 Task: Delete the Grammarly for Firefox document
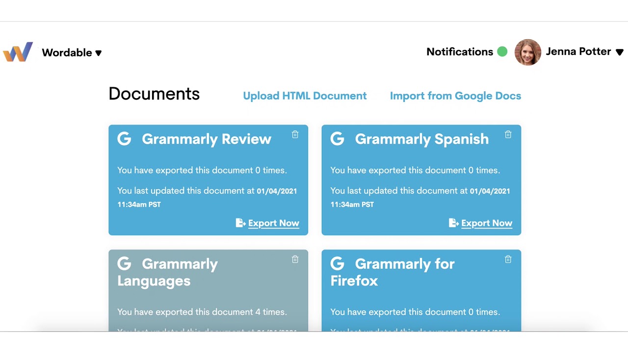point(508,259)
